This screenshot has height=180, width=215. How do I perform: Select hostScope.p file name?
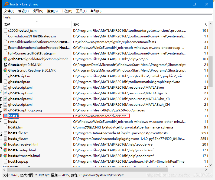(18, 162)
